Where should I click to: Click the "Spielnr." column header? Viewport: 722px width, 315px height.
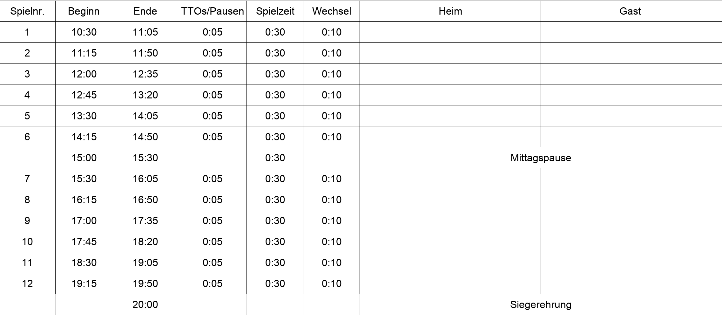pyautogui.click(x=27, y=11)
